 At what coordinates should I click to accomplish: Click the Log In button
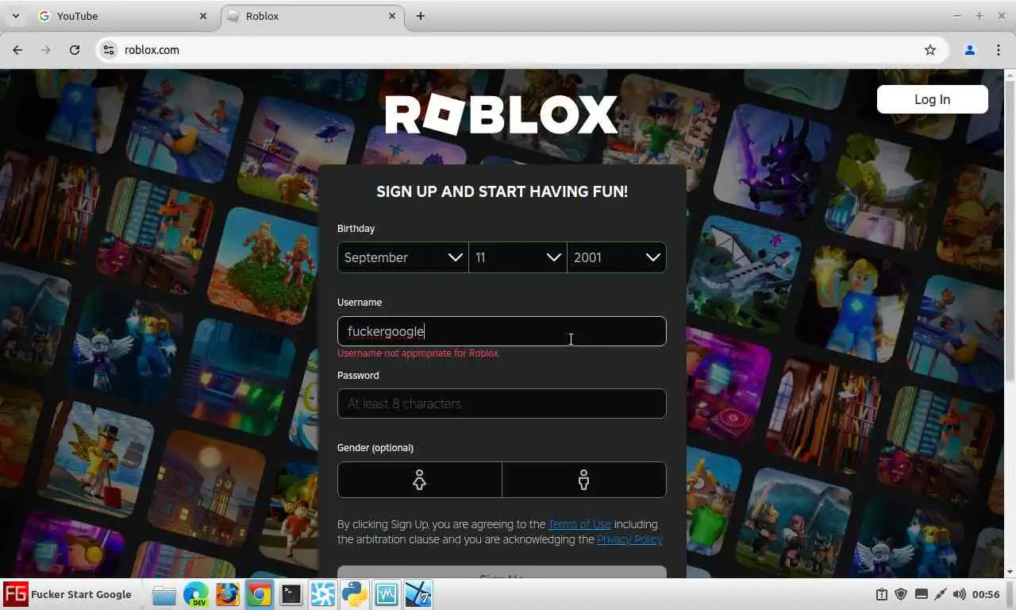pyautogui.click(x=932, y=99)
